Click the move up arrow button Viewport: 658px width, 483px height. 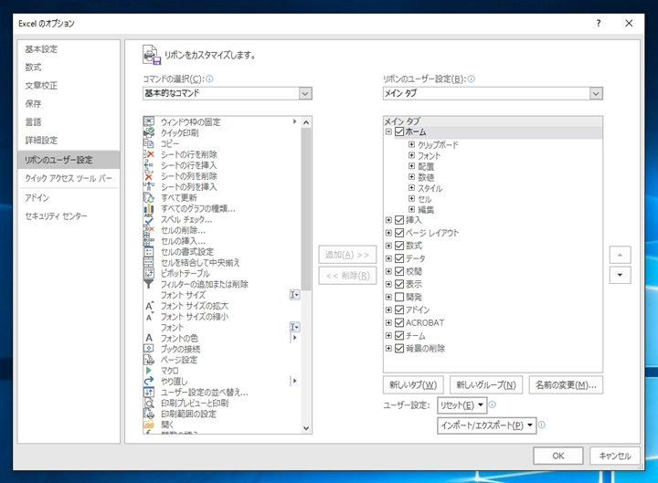coord(620,255)
